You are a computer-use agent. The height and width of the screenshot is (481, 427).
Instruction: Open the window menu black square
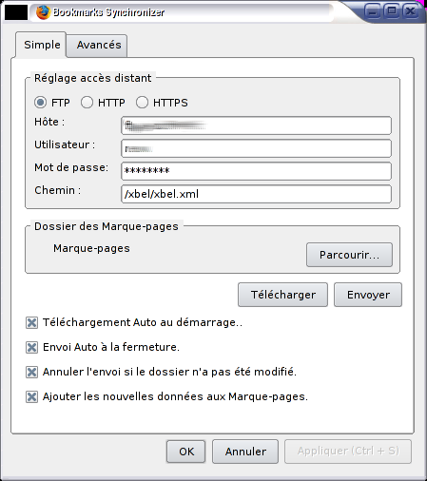(x=16, y=12)
